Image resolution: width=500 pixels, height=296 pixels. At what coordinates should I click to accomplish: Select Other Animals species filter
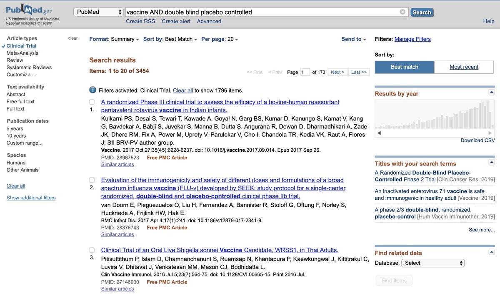pyautogui.click(x=22, y=170)
